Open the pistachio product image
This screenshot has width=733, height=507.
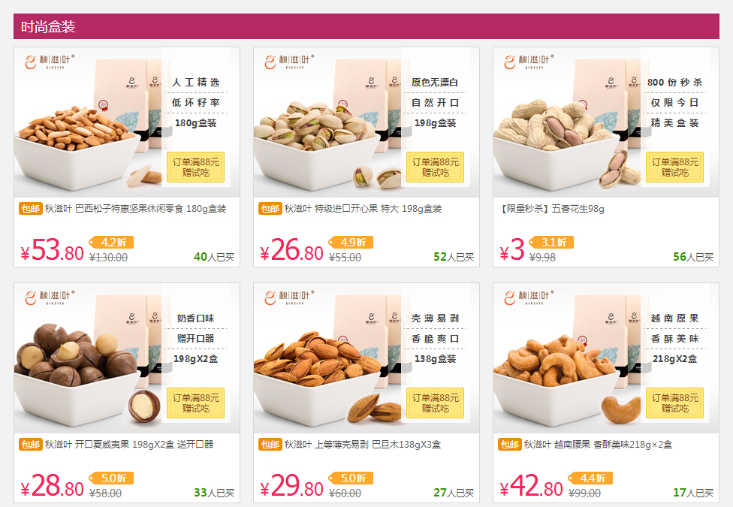point(366,122)
